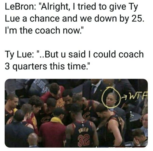Image resolution: width=153 pixels, height=151 pixels.
Task: Click the GREEN name on the jersey
Action: (84, 130)
